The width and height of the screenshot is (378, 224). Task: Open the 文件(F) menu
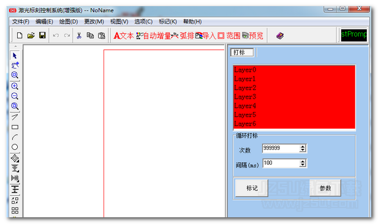point(21,21)
